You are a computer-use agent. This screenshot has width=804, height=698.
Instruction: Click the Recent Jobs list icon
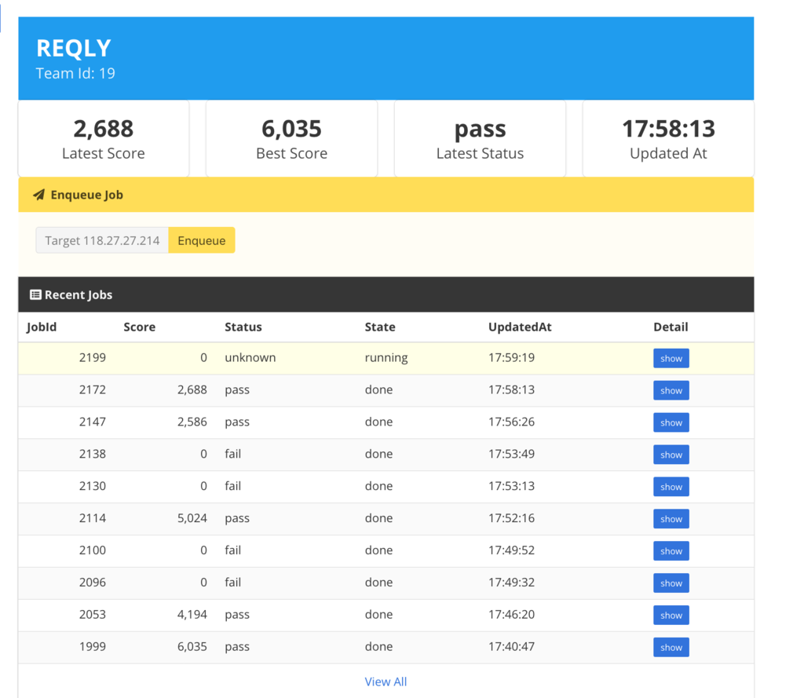[35, 295]
